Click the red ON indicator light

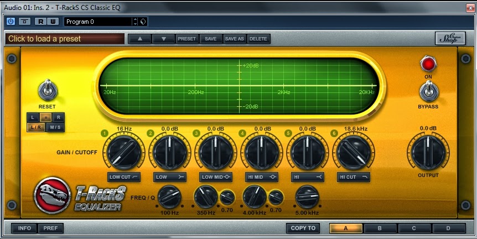tap(428, 64)
